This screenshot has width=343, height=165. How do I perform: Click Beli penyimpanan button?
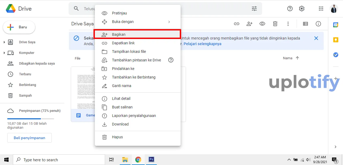point(29,138)
